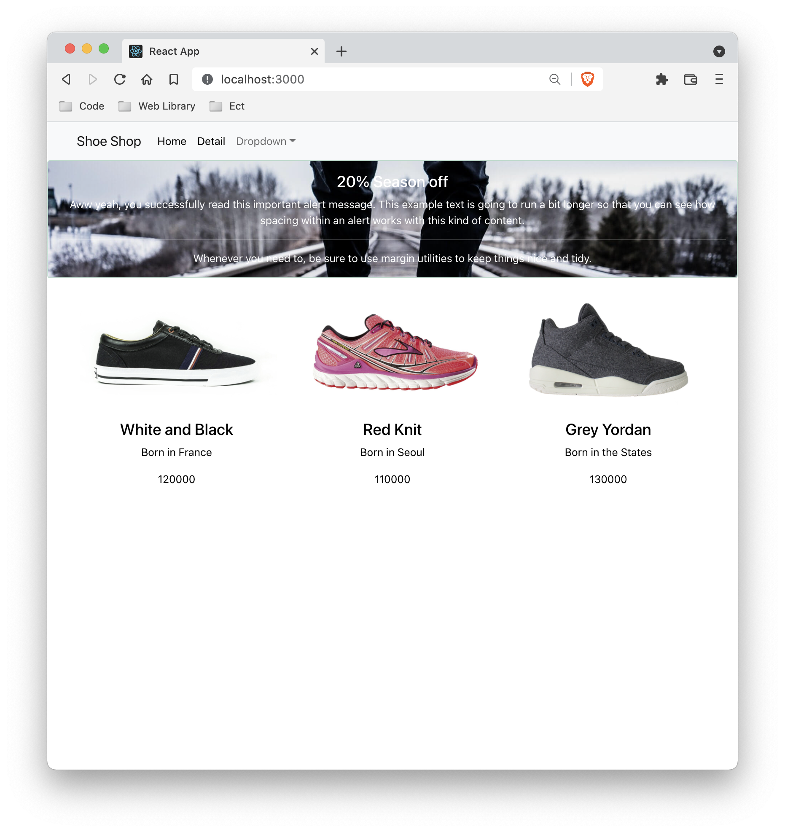Open the Brave Shields lion icon
The image size is (785, 832).
[x=587, y=79]
